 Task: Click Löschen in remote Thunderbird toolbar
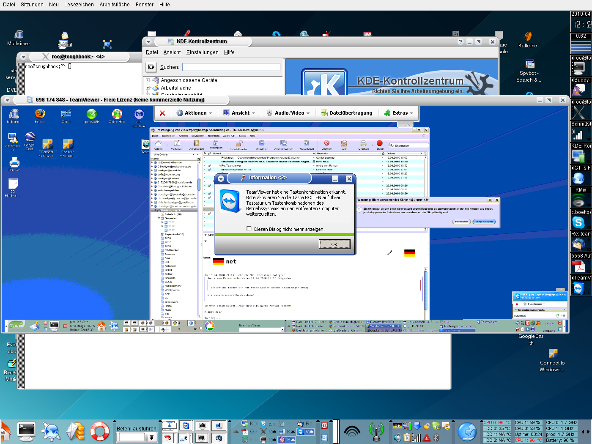coord(327,145)
